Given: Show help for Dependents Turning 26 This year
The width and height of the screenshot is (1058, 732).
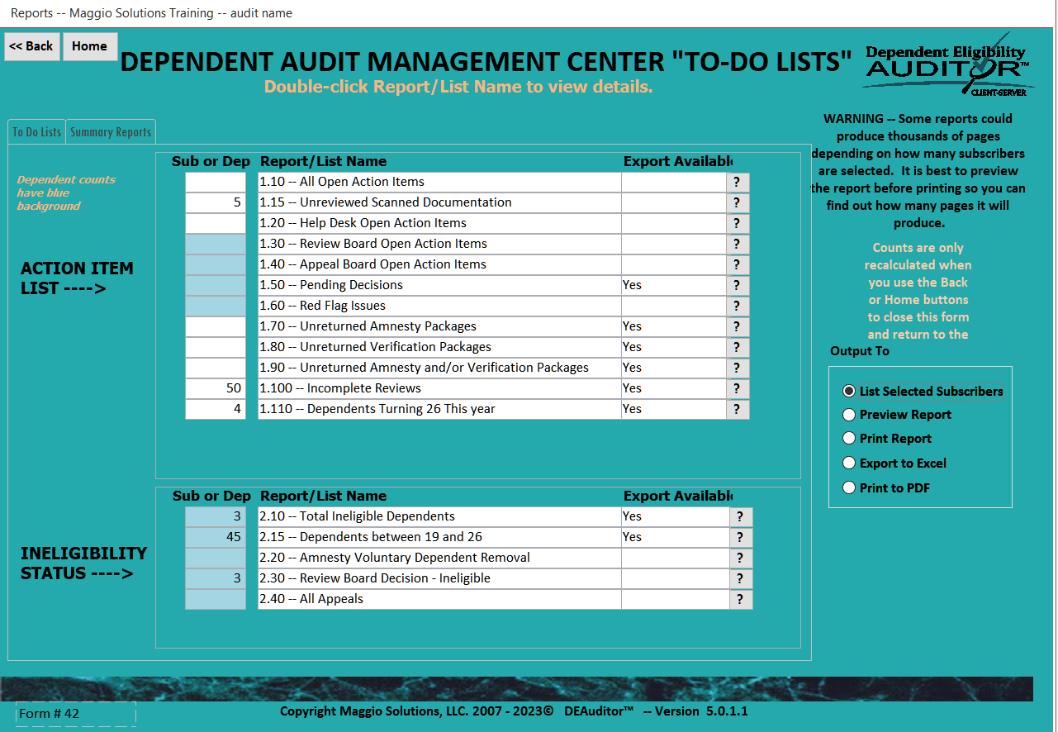Looking at the screenshot, I should click(x=738, y=410).
